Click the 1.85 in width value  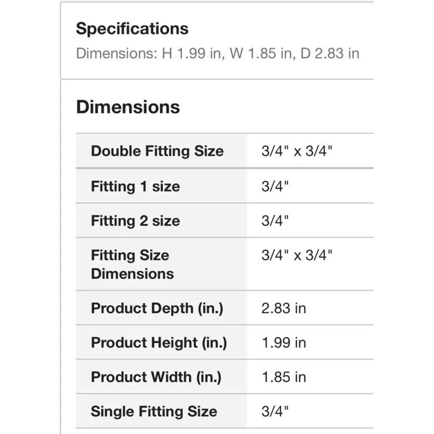(x=284, y=377)
